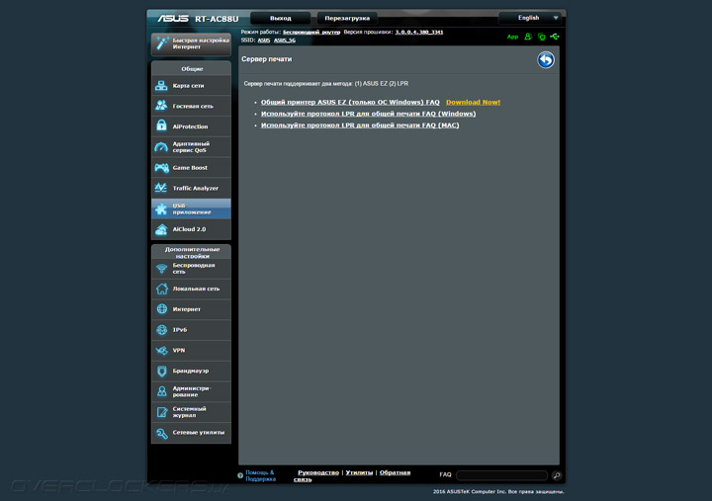Viewport: 712px width, 501px height.
Task: Open the Брандмауэр menu item
Action: (x=191, y=371)
